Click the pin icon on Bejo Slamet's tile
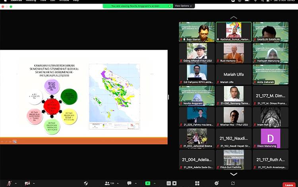The image size is (298, 187). (x=184, y=39)
